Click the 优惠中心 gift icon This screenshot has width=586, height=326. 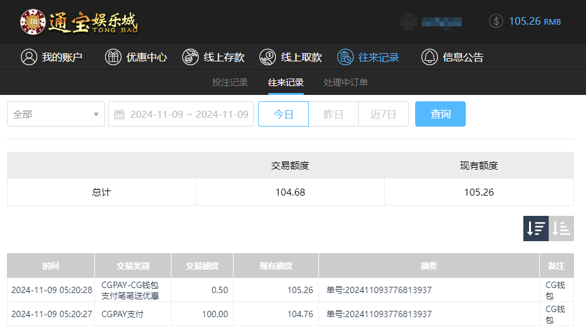pos(113,57)
